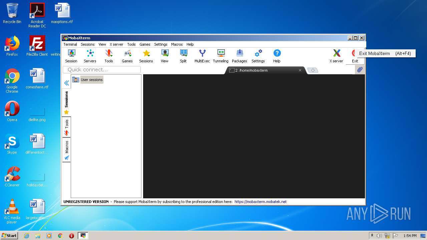Viewport: 427px width, 240px height.
Task: Select the Split toolbar icon
Action: pyautogui.click(x=183, y=56)
